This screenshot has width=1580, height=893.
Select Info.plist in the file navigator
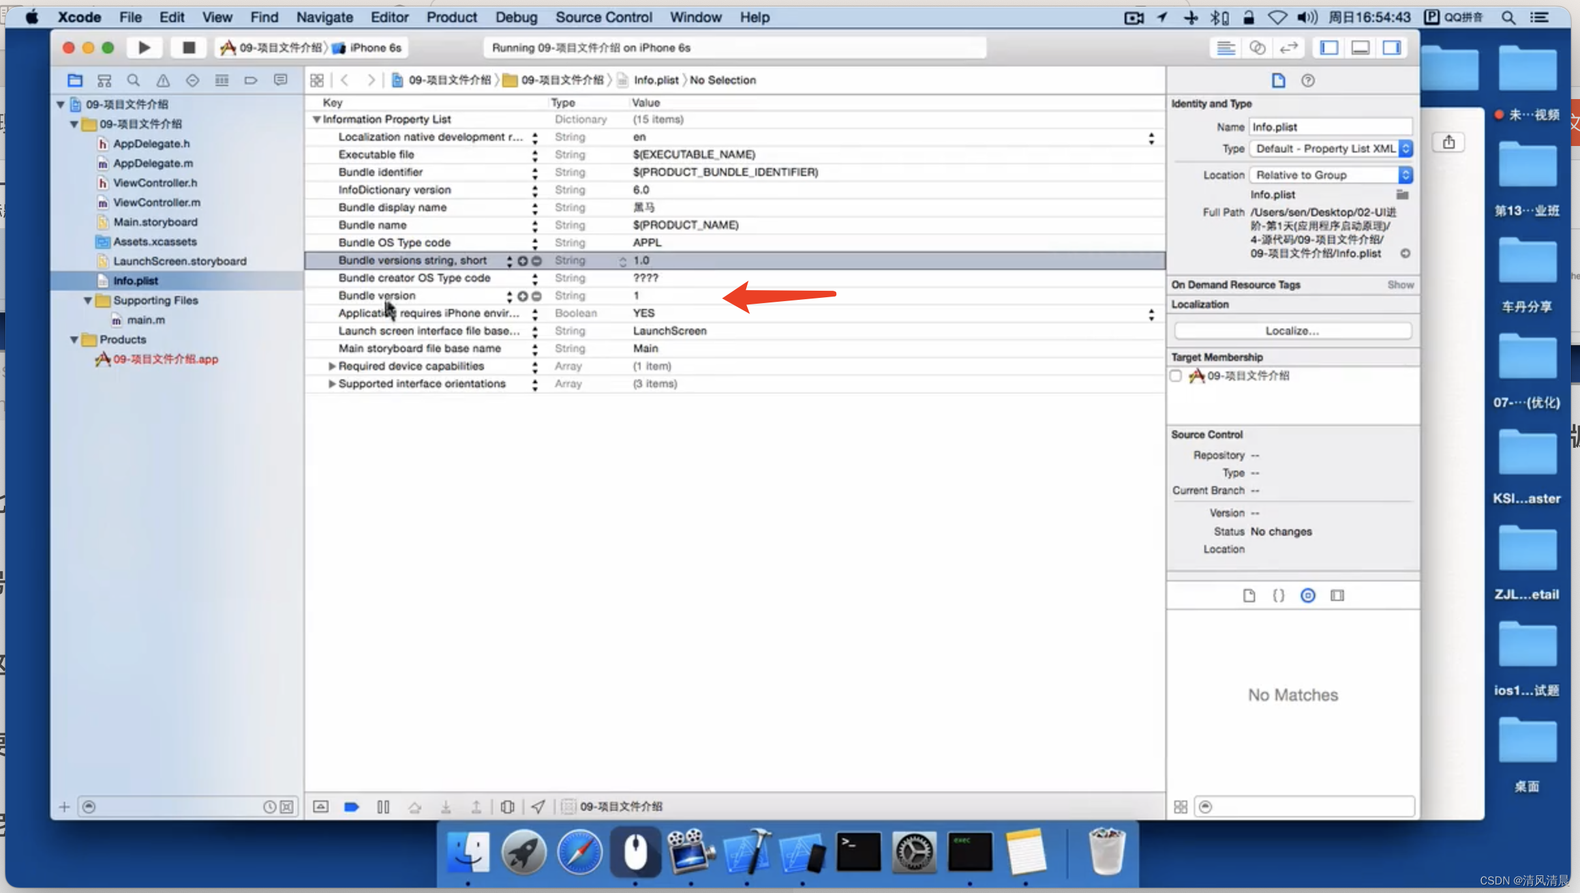[136, 280]
